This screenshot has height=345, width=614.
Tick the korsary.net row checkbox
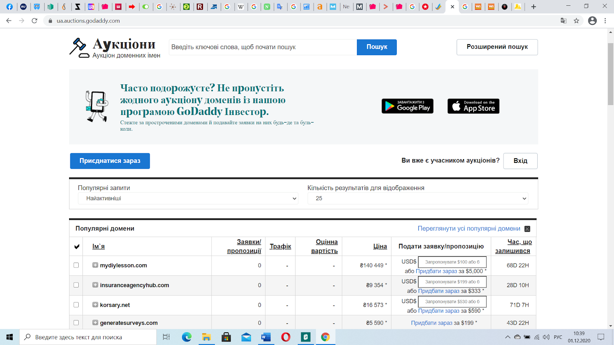[76, 305]
